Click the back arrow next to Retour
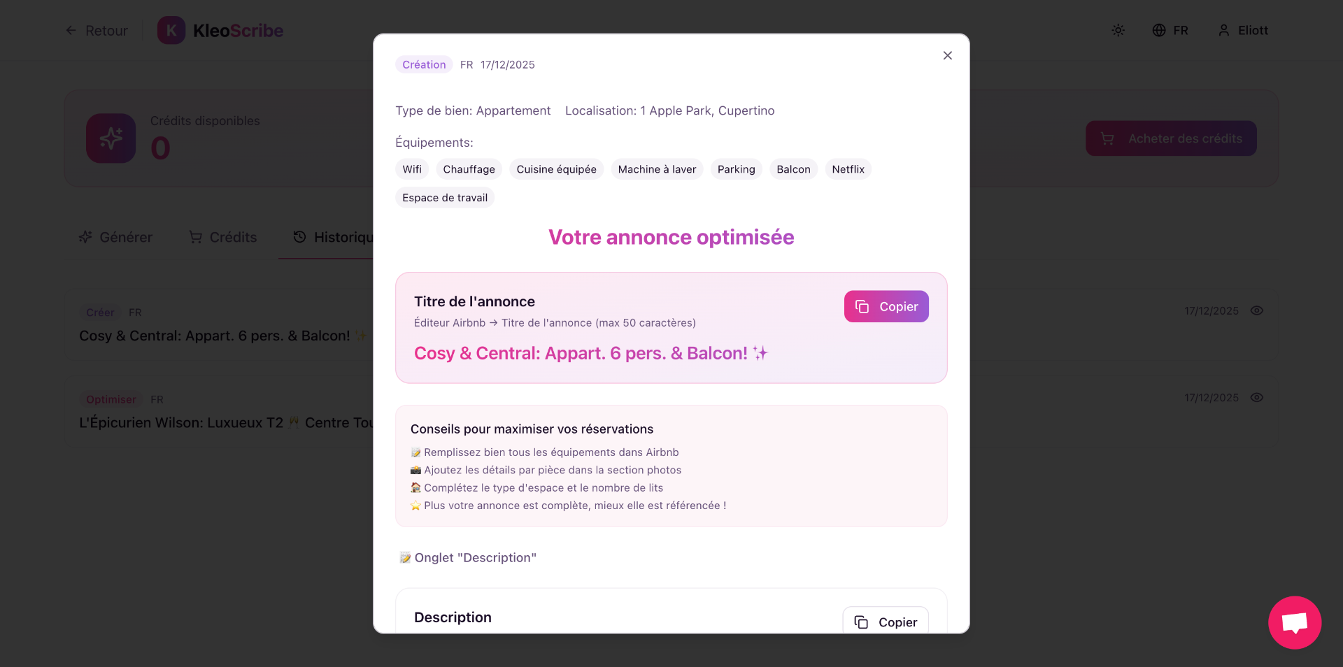 click(70, 30)
